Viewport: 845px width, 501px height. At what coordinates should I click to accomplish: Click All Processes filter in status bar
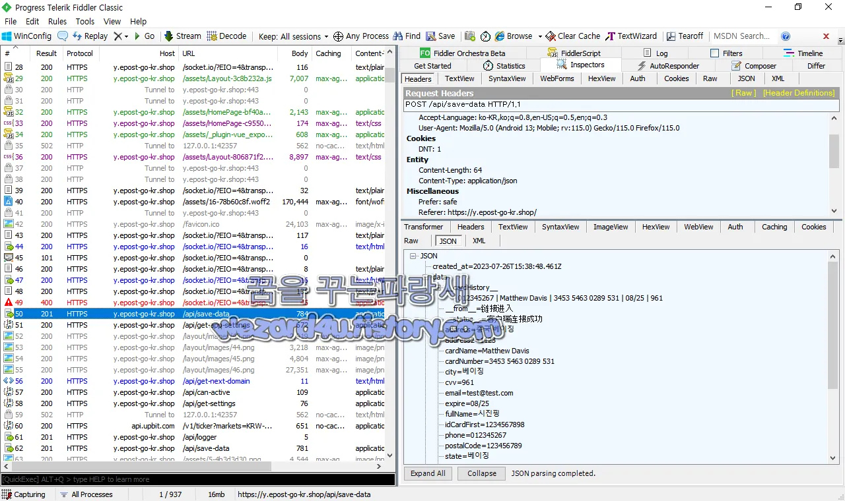(x=86, y=494)
